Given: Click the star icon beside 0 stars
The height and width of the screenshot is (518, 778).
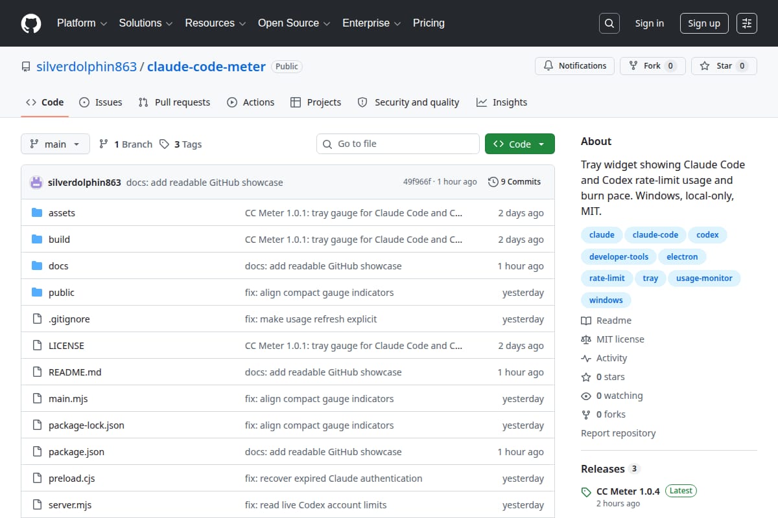Looking at the screenshot, I should click(586, 377).
